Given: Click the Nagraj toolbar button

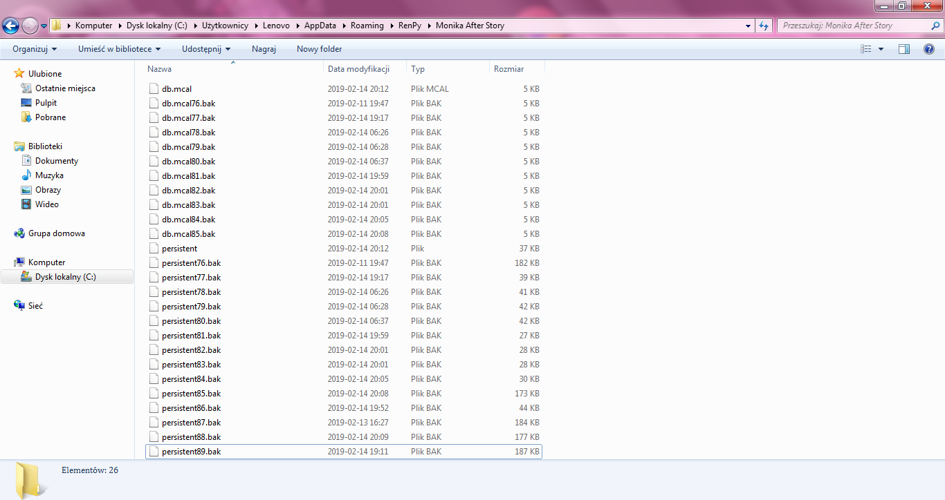Looking at the screenshot, I should click(264, 49).
